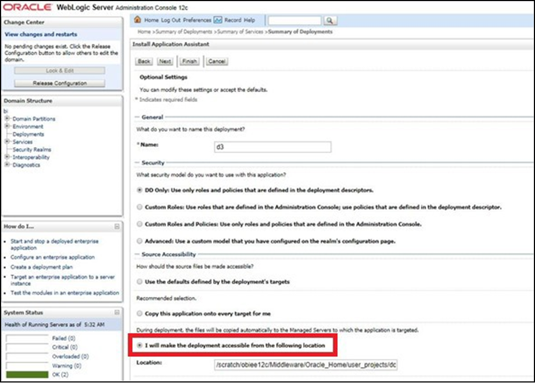The image size is (535, 383).
Task: Open Services tree item
Action: coord(22,142)
